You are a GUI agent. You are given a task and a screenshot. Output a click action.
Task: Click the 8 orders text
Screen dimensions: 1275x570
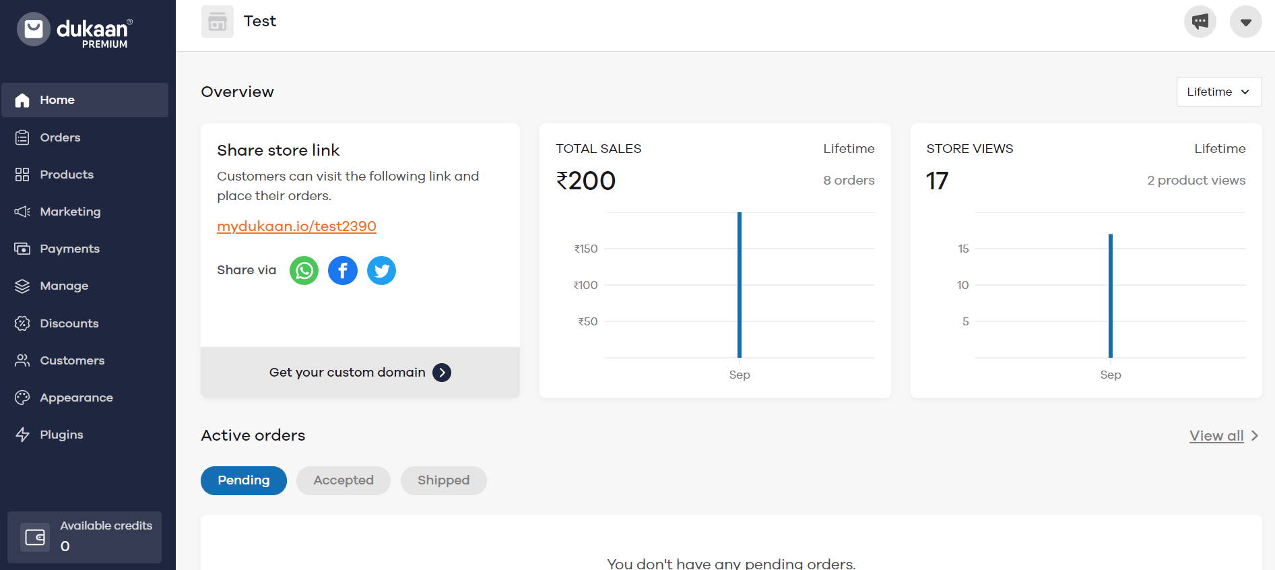click(x=849, y=181)
